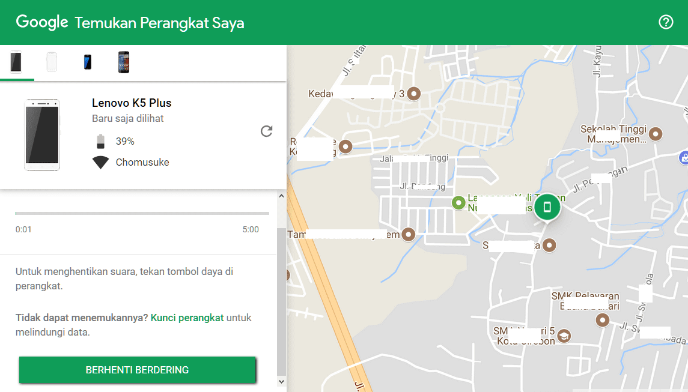This screenshot has height=392, width=688.
Task: Click the SM Negeri 5 school pin
Action: click(x=564, y=336)
